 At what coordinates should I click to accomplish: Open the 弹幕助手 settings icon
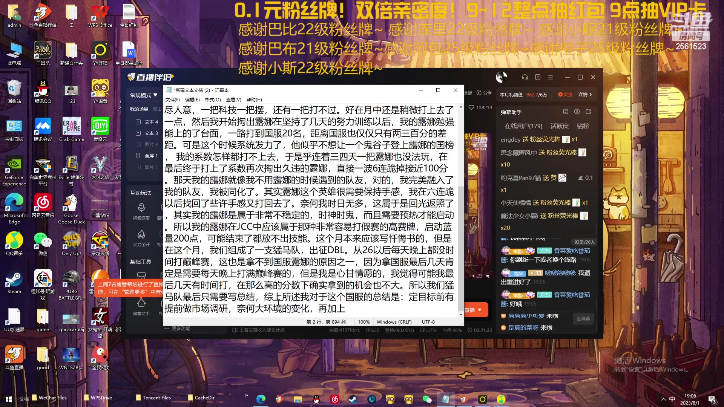tap(577, 112)
